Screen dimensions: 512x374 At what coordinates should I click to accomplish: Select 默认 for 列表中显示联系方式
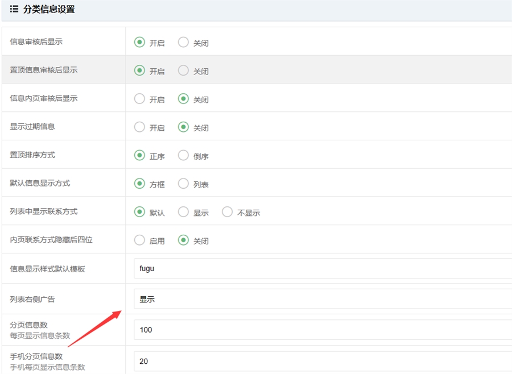click(139, 212)
